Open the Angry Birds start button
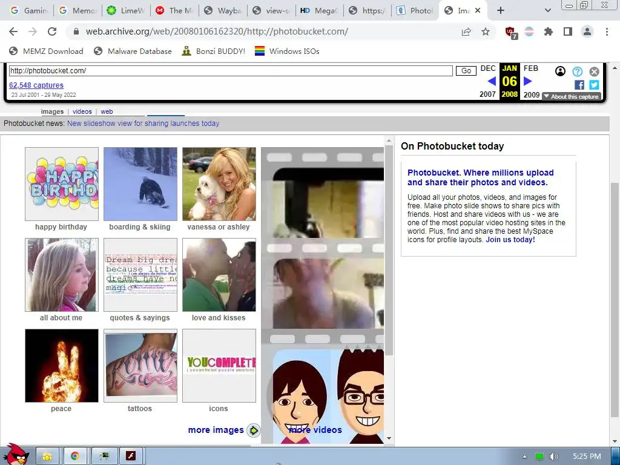The image size is (620, 465). coord(16,454)
